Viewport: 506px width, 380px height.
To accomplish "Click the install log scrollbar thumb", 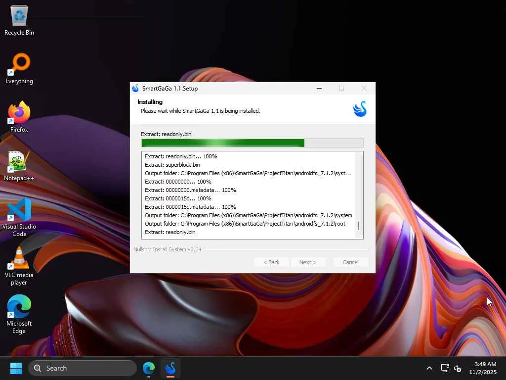I will tap(359, 226).
